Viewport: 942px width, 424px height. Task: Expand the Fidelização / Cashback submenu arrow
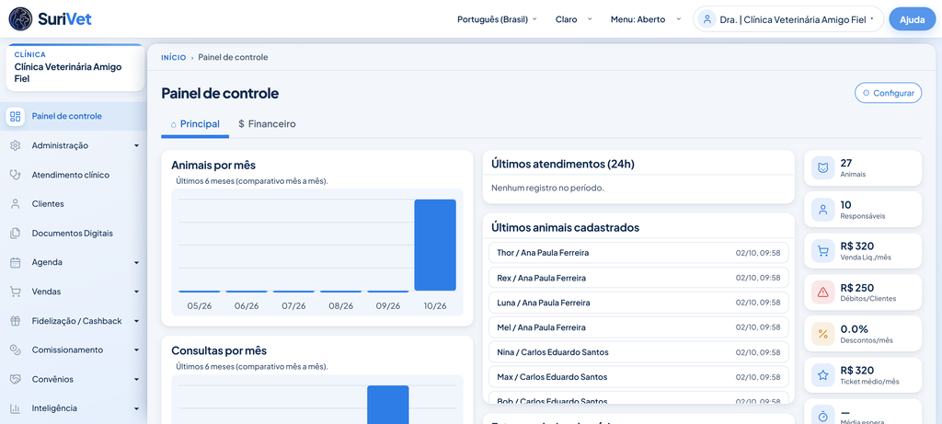(x=136, y=321)
